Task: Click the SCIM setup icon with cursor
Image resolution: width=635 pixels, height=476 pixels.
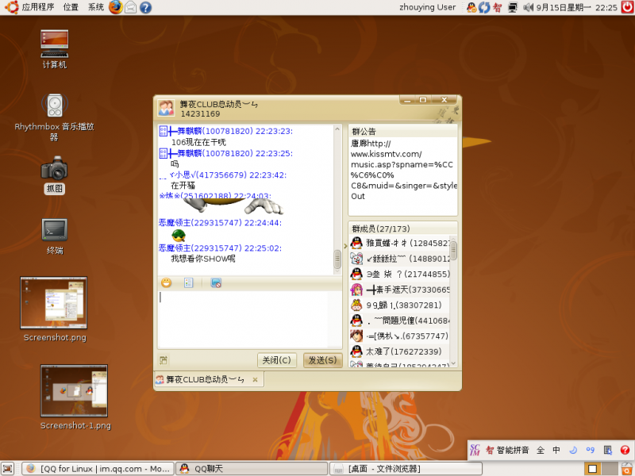Action: pyautogui.click(x=607, y=450)
